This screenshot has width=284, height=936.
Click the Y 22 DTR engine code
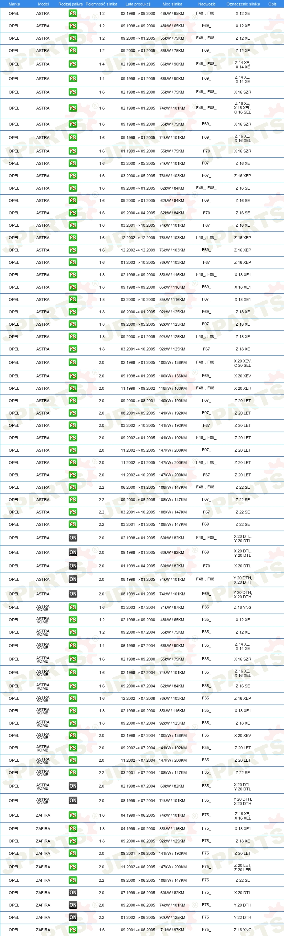(243, 917)
